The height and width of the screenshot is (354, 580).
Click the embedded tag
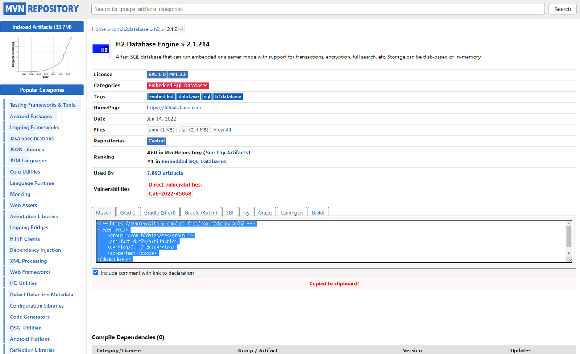(161, 96)
